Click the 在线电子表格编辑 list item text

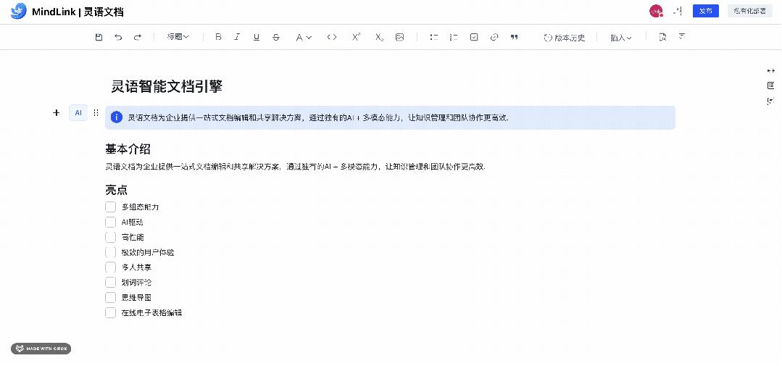(151, 313)
